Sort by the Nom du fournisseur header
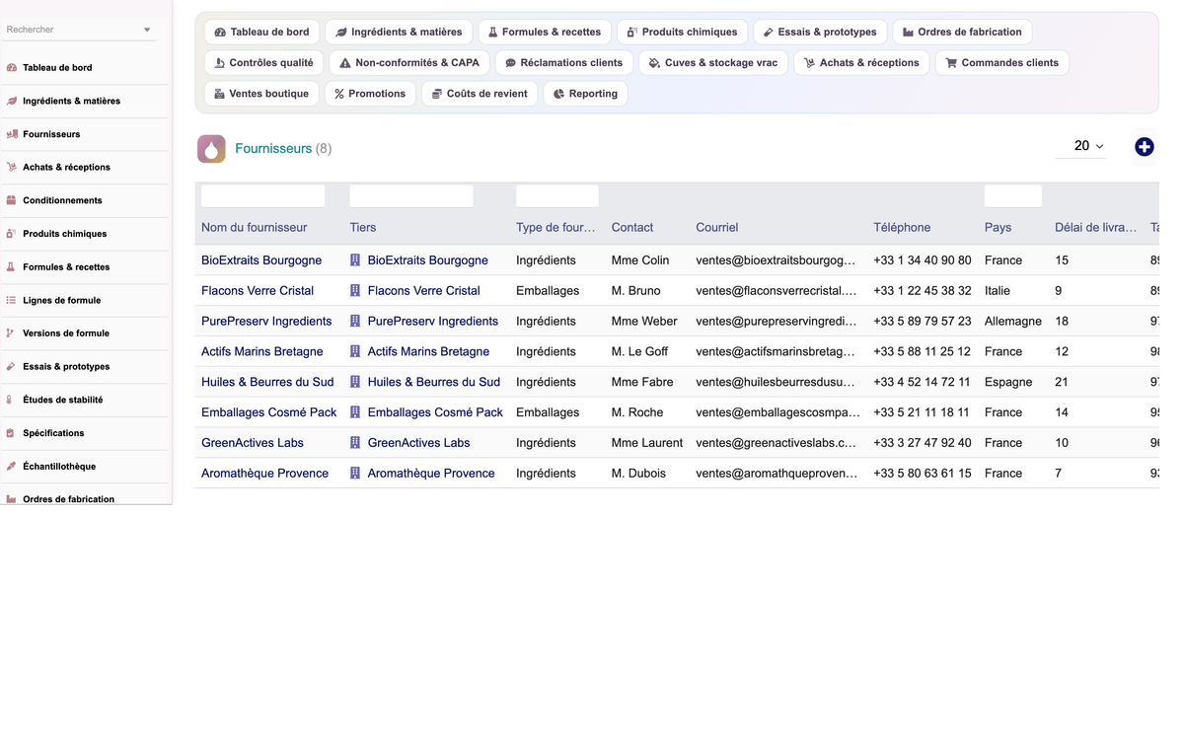Image resolution: width=1184 pixels, height=740 pixels. (x=255, y=227)
